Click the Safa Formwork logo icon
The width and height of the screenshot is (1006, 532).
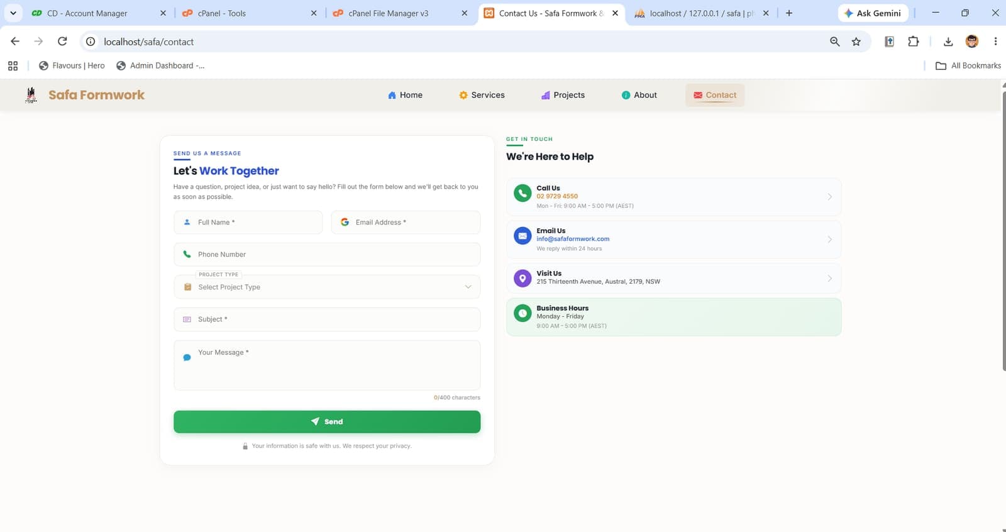point(31,95)
